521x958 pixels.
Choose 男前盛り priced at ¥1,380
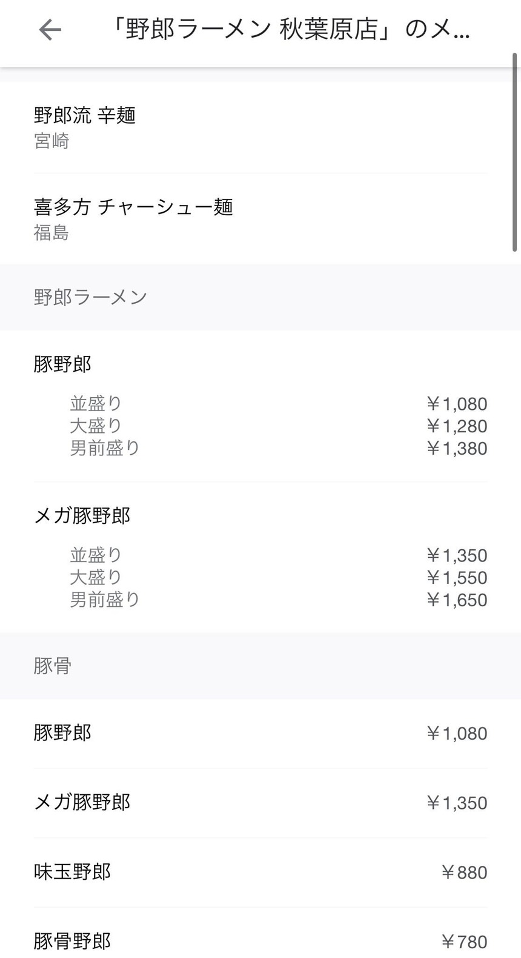[105, 448]
